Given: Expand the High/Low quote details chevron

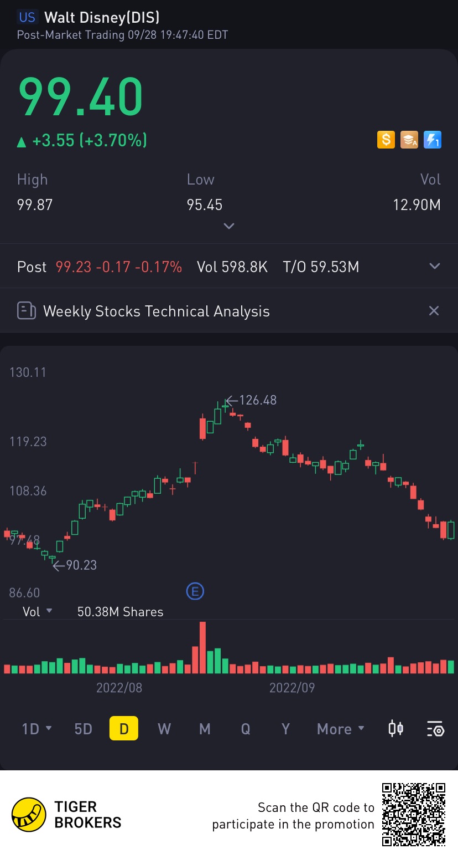Looking at the screenshot, I should click(229, 226).
